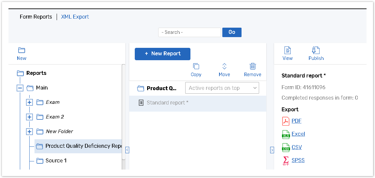Viewport: 375px width, 178px height.
Task: Click the SPSS sigma icon
Action: [x=285, y=160]
